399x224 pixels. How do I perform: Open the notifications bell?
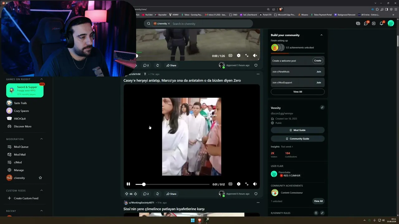(x=382, y=23)
